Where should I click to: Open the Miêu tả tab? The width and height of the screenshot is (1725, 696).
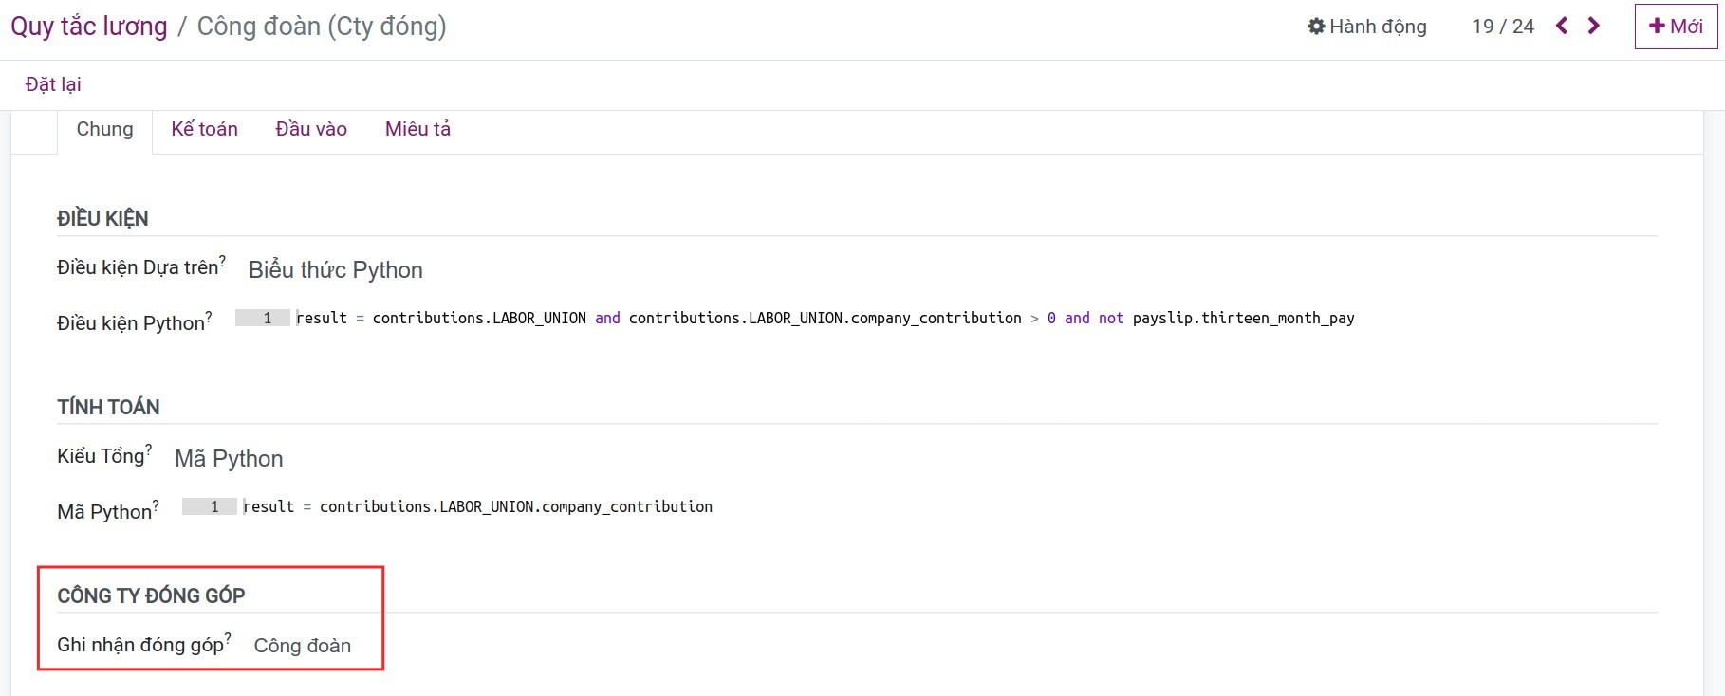(417, 129)
